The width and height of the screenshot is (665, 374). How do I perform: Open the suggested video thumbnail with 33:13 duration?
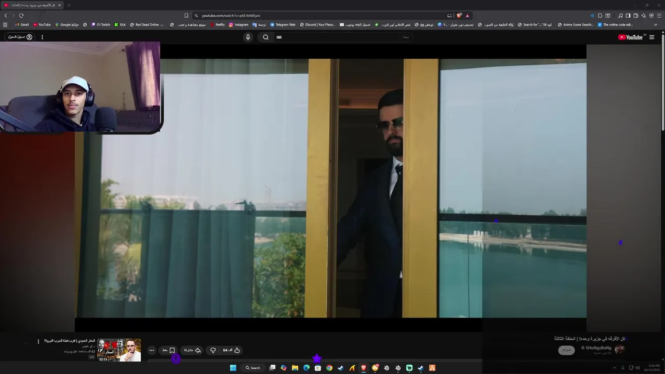tap(119, 350)
